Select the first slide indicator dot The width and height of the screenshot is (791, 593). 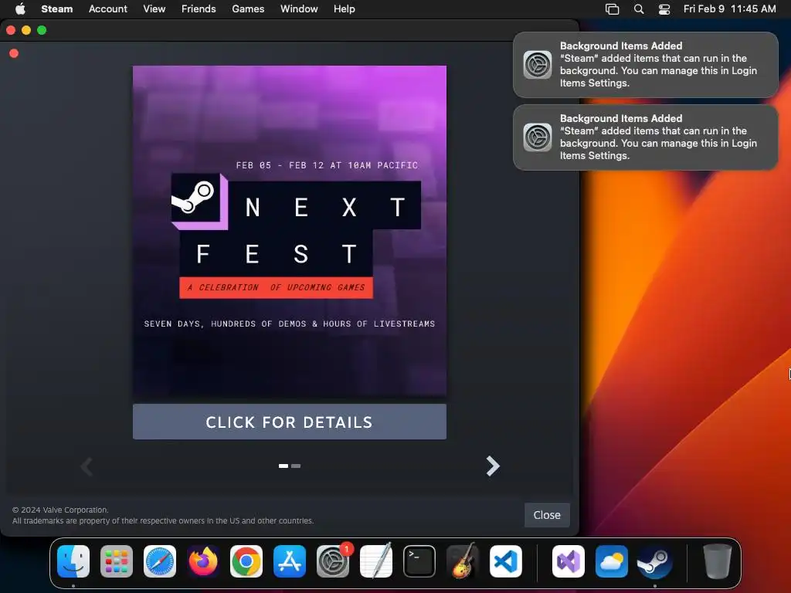[283, 466]
